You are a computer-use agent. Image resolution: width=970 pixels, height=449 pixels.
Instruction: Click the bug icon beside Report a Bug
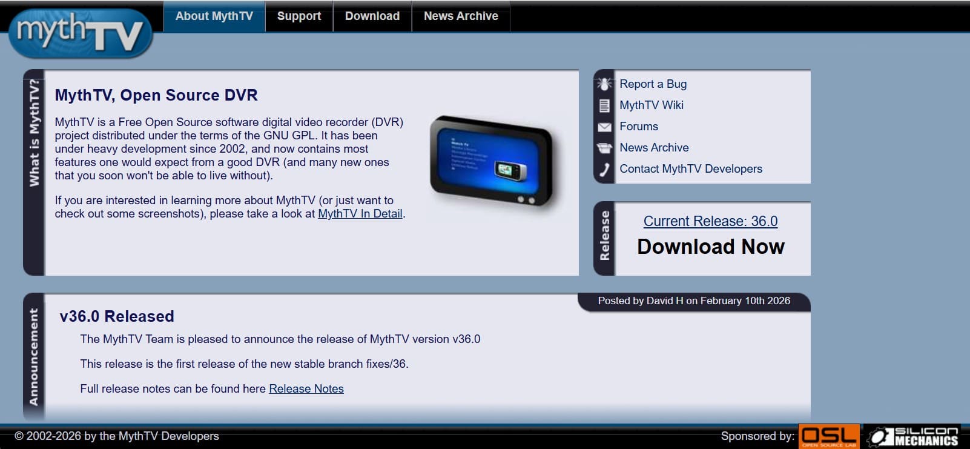pyautogui.click(x=604, y=84)
